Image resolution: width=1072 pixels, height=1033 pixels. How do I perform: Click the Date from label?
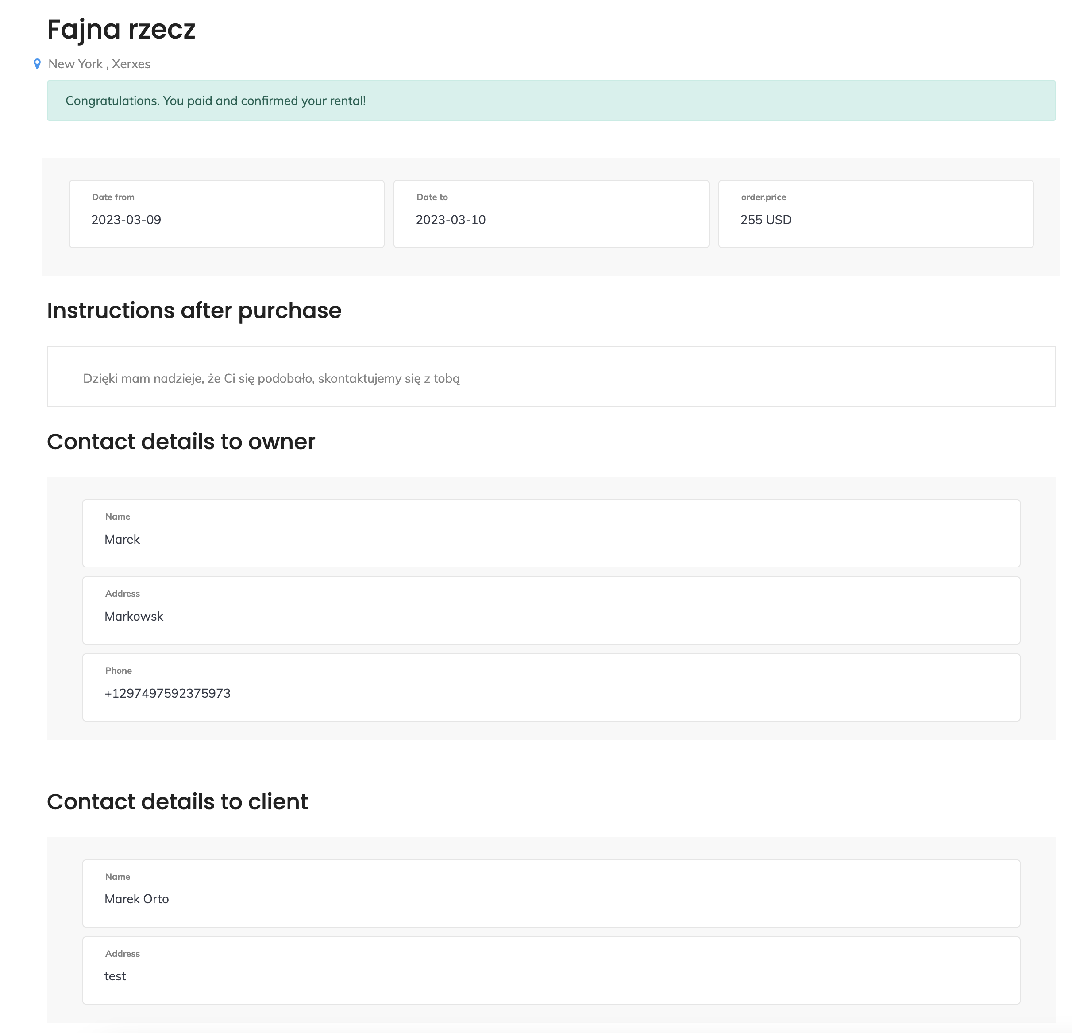click(113, 197)
